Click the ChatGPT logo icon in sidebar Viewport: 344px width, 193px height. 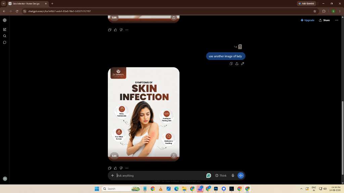coord(5,20)
